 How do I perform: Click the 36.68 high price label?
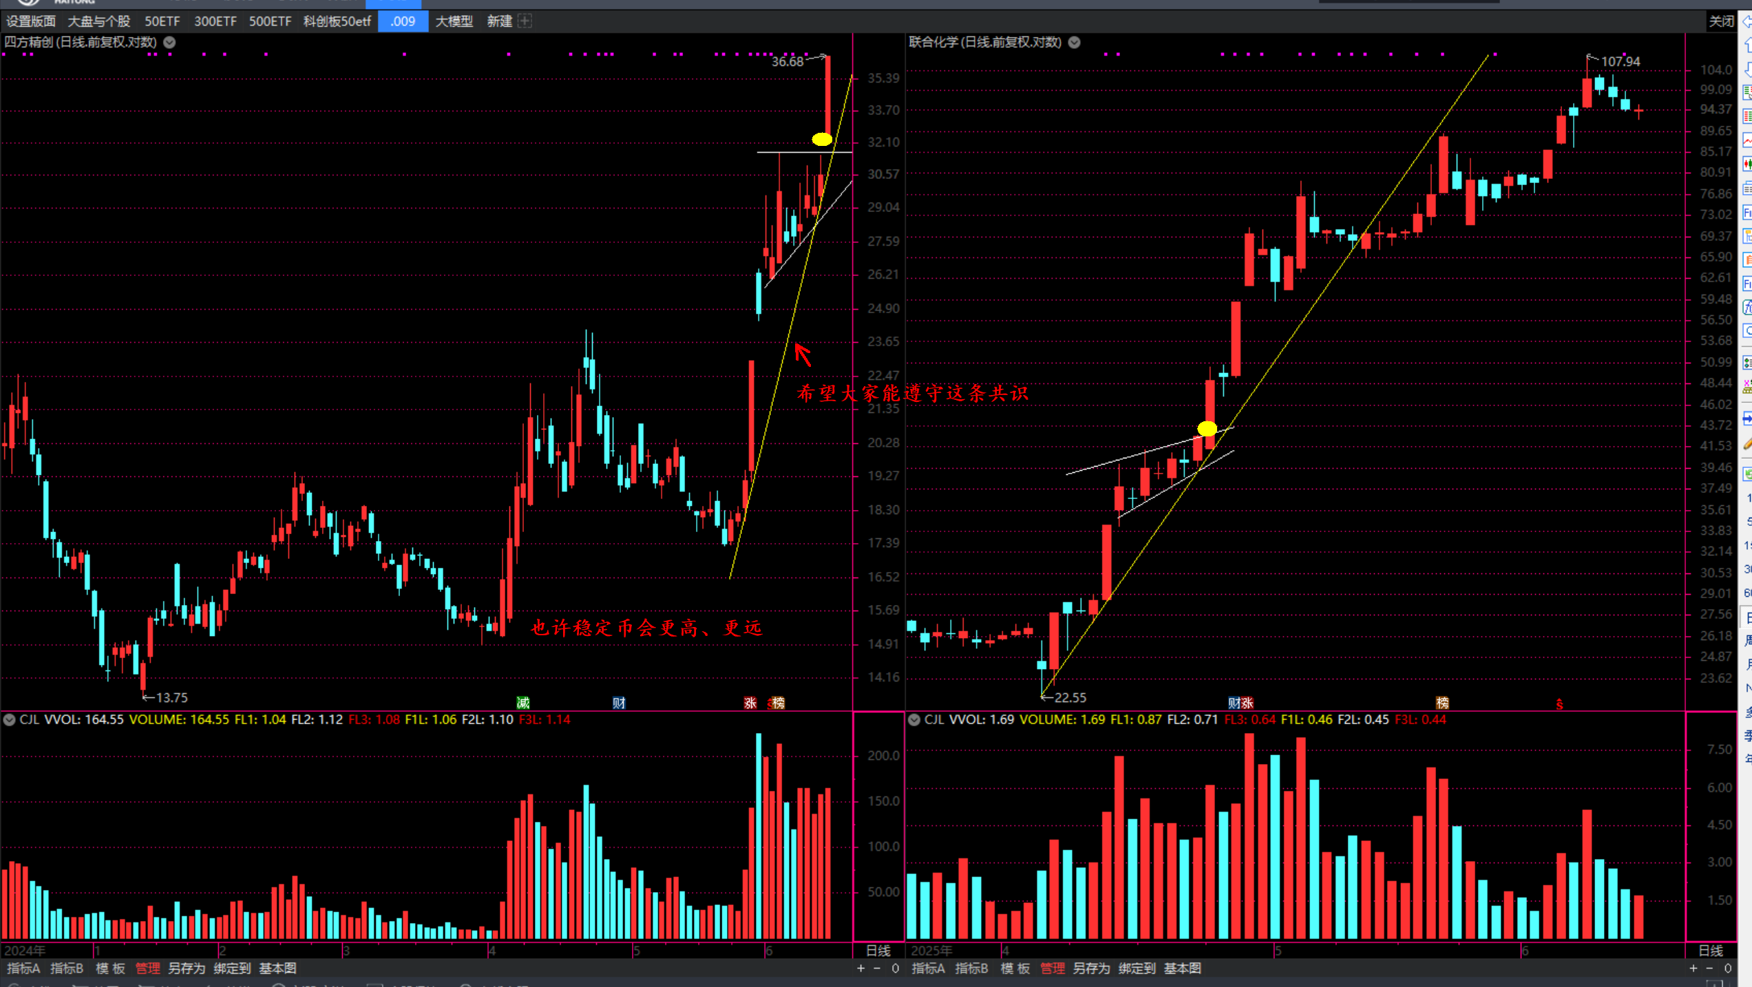click(788, 61)
